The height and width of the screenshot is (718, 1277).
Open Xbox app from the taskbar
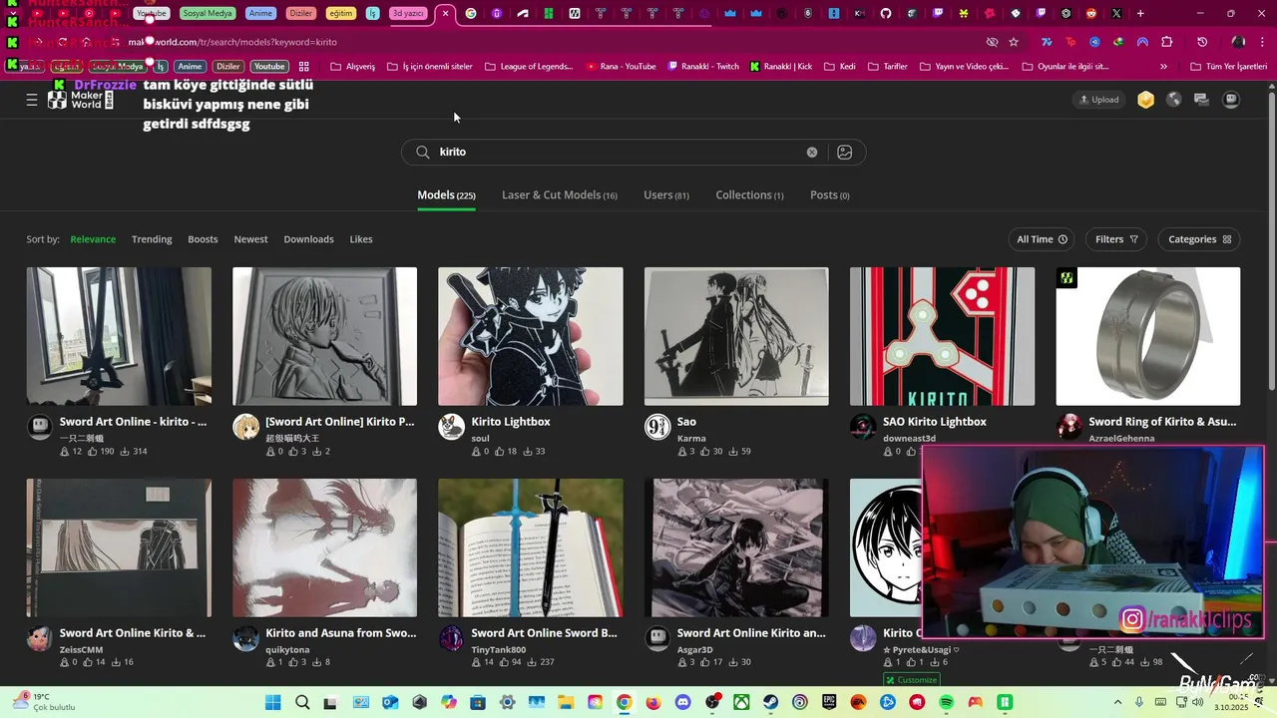coord(741,703)
